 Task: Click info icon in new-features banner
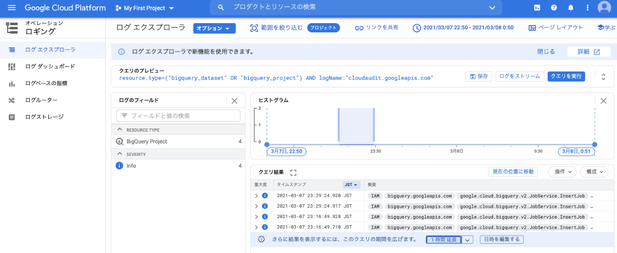(x=121, y=52)
